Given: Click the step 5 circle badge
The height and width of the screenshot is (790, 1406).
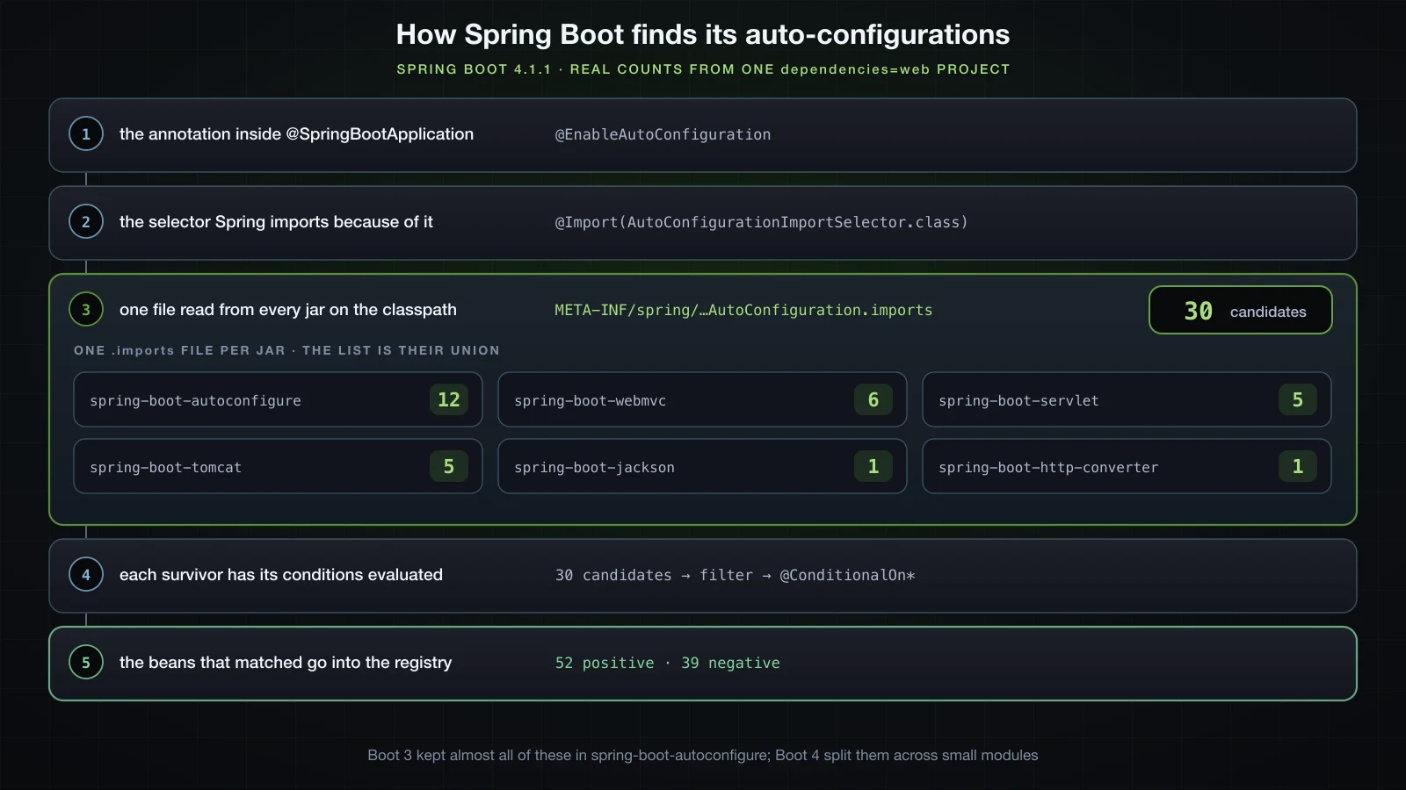Looking at the screenshot, I should point(86,663).
